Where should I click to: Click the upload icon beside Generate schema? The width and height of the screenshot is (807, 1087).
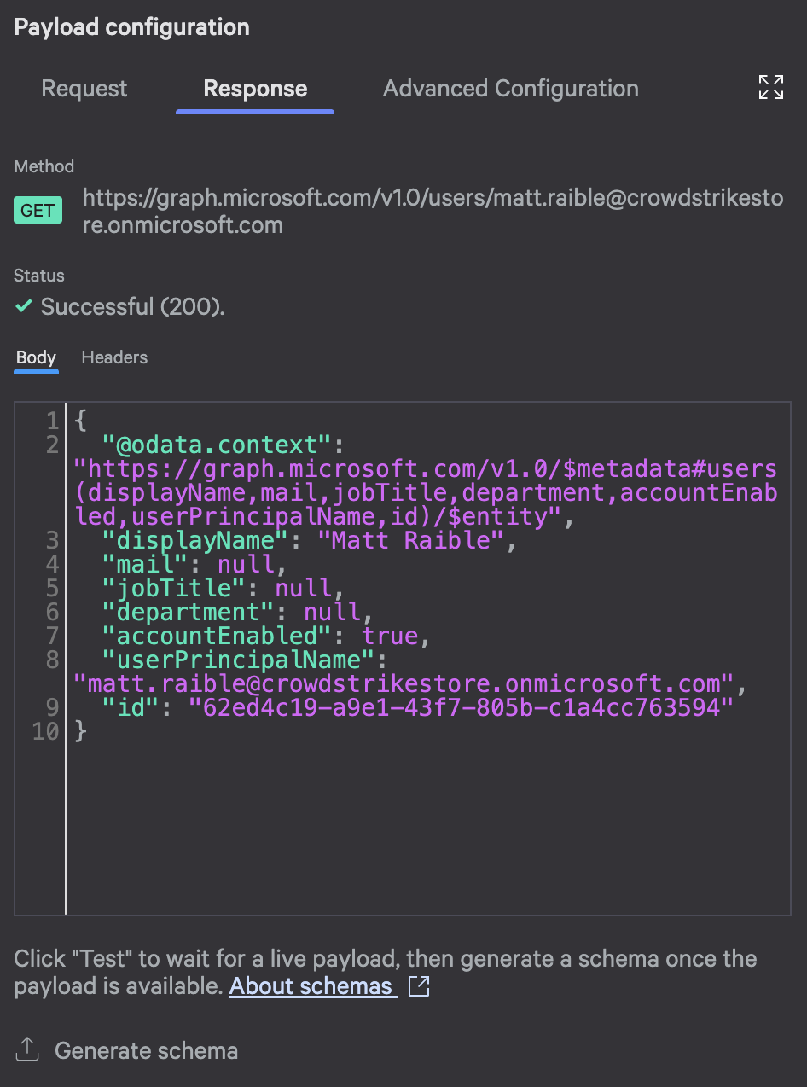tap(26, 1049)
